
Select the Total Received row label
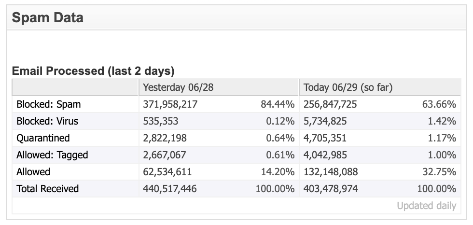tap(48, 189)
